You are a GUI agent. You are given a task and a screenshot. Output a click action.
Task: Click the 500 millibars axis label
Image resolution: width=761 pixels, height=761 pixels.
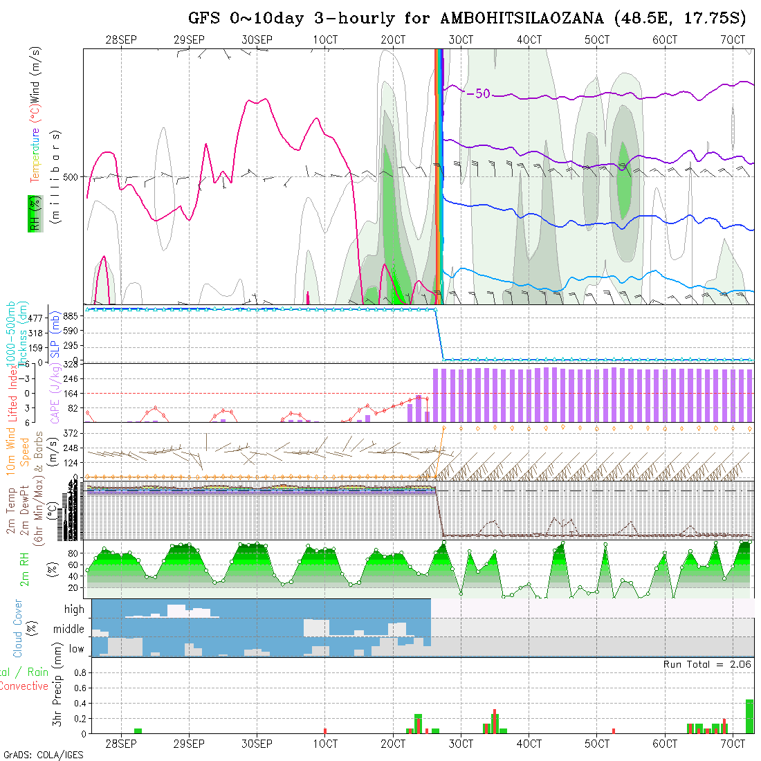click(x=71, y=176)
